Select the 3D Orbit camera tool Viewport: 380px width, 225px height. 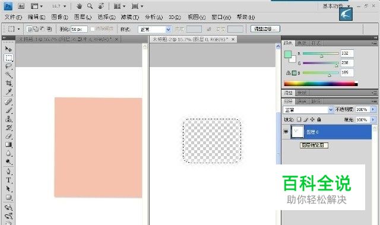tap(8, 216)
